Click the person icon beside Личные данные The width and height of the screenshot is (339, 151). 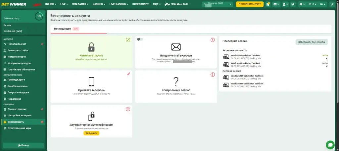[5, 109]
